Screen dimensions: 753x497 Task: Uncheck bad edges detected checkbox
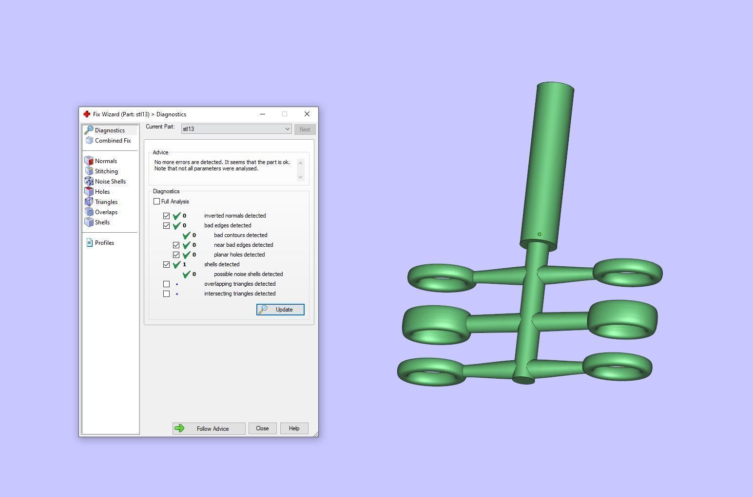click(x=166, y=225)
